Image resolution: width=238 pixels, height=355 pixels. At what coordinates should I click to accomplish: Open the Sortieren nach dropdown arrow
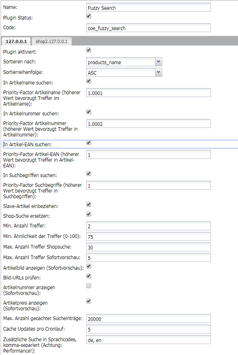(x=158, y=62)
